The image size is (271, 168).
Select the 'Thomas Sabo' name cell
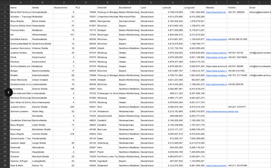pos(21,30)
